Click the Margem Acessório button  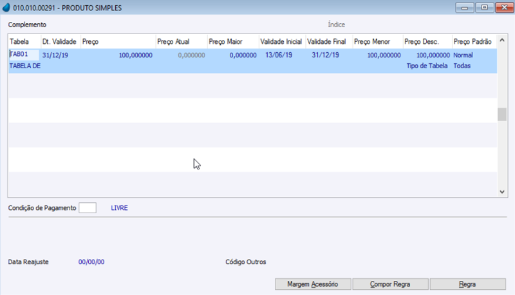[313, 284]
